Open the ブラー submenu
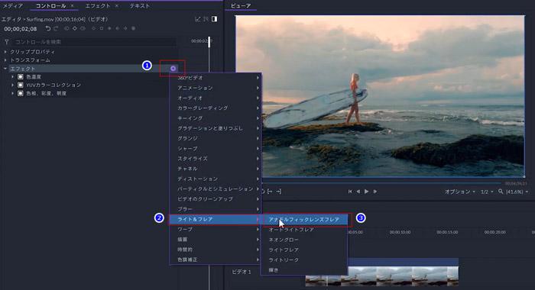Viewport: 535px width, 290px height. point(216,209)
